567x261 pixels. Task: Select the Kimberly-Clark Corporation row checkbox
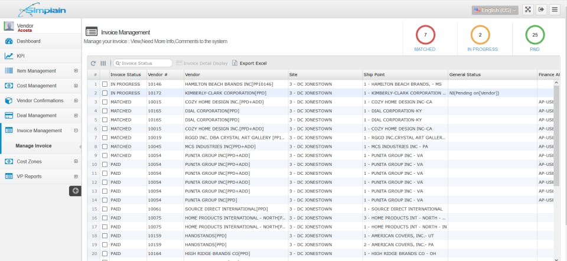pos(105,93)
